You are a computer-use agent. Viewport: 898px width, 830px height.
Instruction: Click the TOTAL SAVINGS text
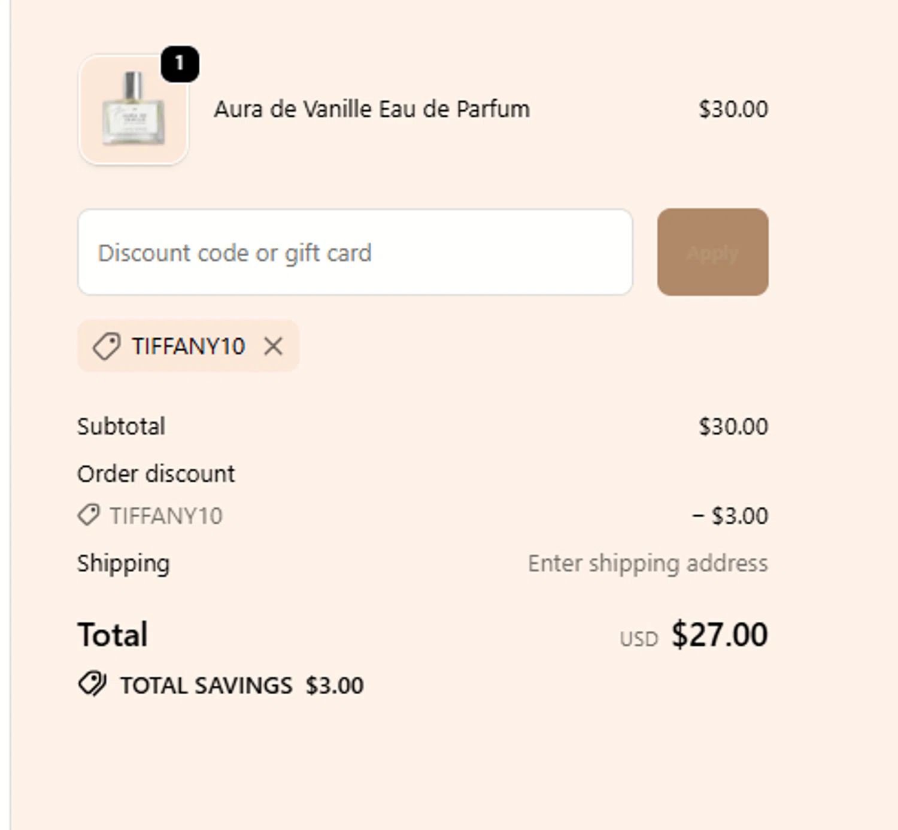coord(206,686)
